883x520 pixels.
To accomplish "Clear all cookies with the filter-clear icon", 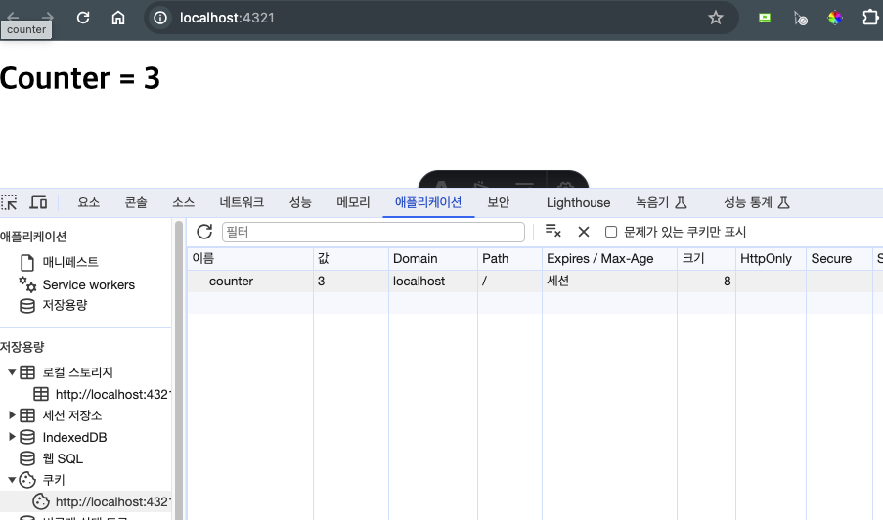I will pos(553,231).
